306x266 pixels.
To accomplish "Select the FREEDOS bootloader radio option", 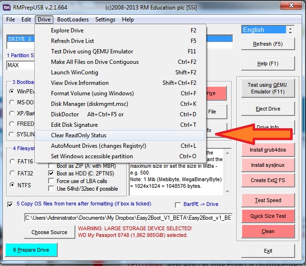I will [x=12, y=124].
